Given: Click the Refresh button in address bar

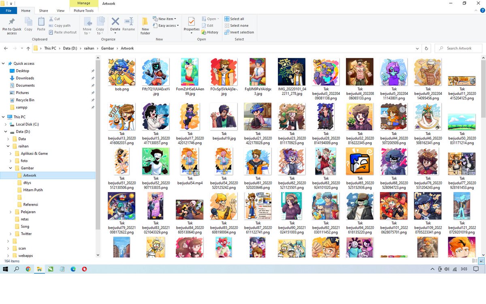Looking at the screenshot, I should tap(426, 48).
